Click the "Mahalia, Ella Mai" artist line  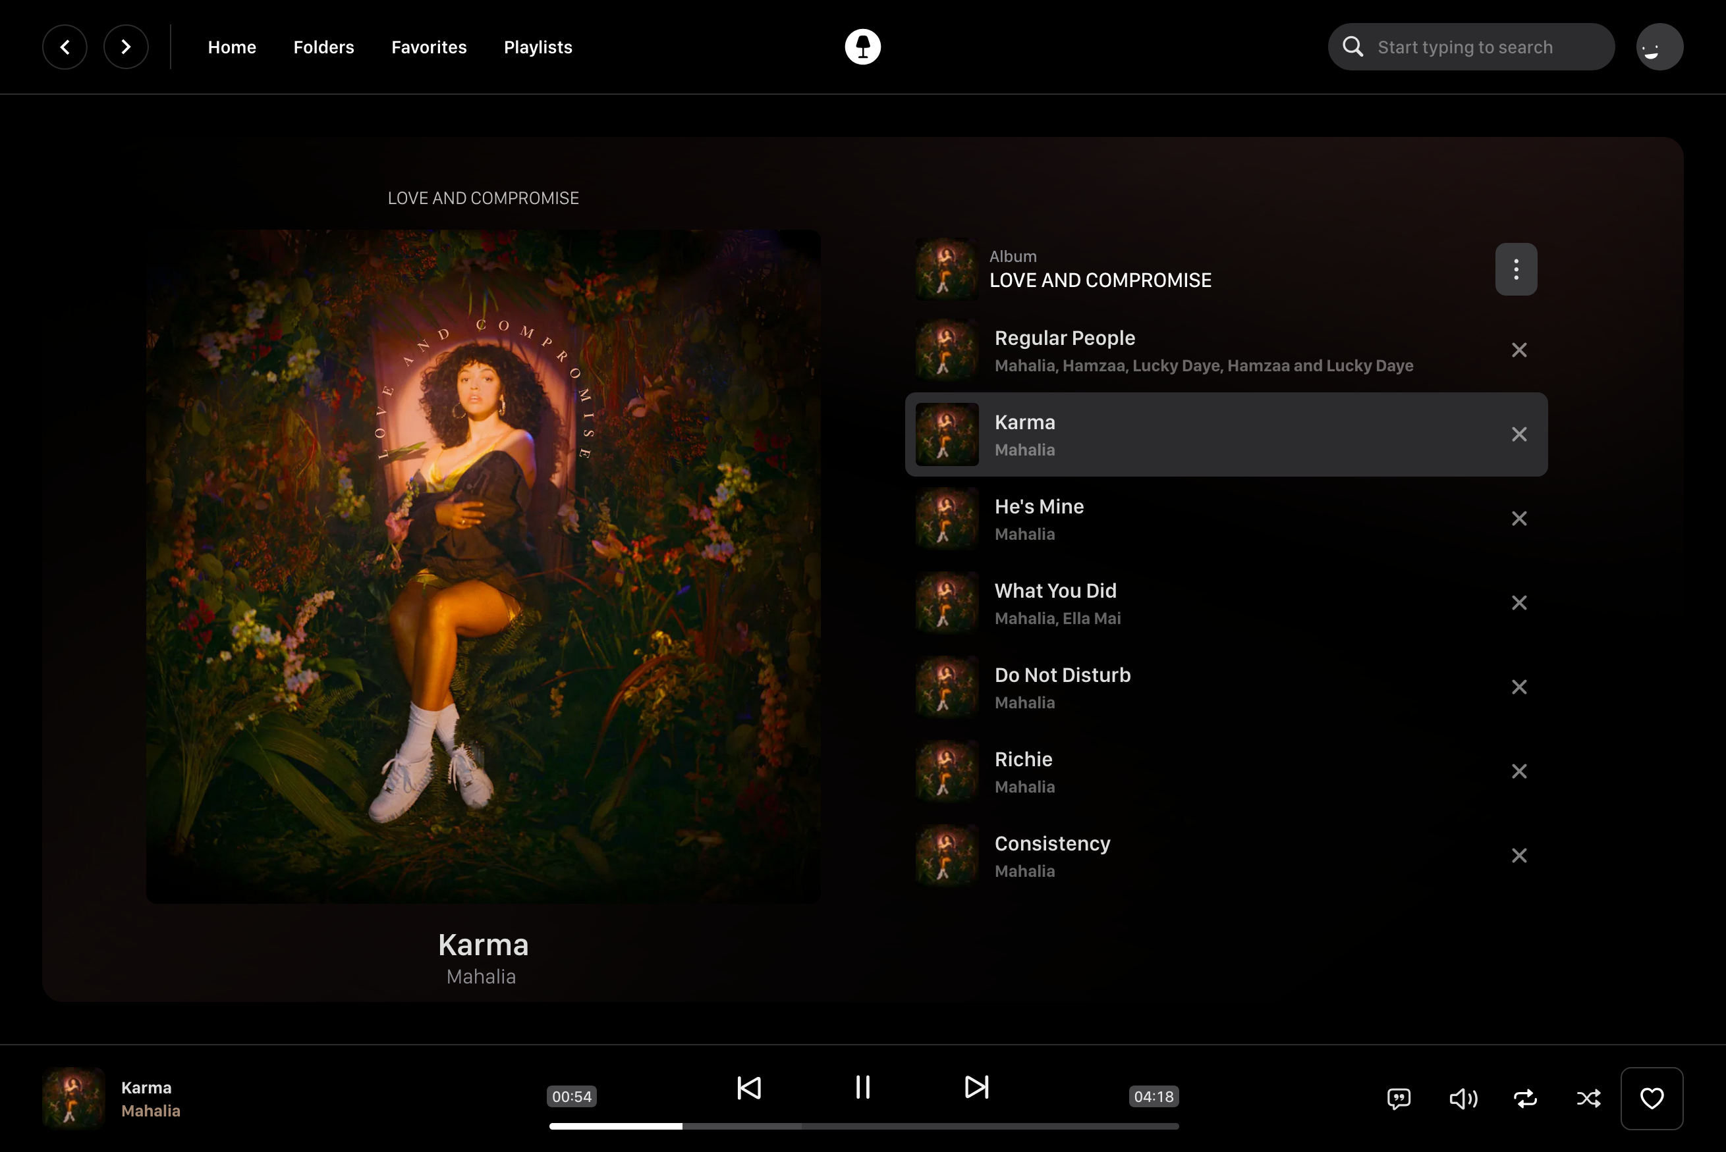point(1057,618)
